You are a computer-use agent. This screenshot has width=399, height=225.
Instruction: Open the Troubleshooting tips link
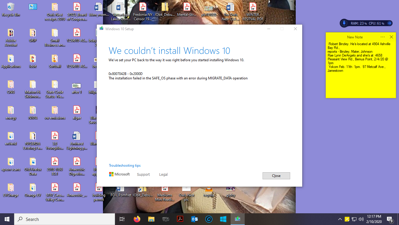(x=125, y=166)
